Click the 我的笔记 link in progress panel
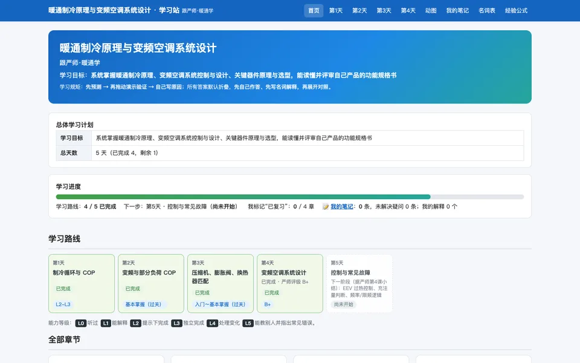 pos(342,207)
